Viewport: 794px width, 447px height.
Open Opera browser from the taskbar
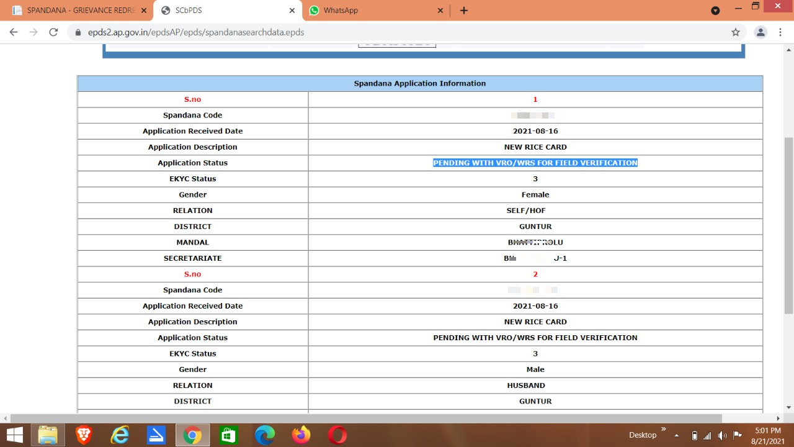coord(337,435)
